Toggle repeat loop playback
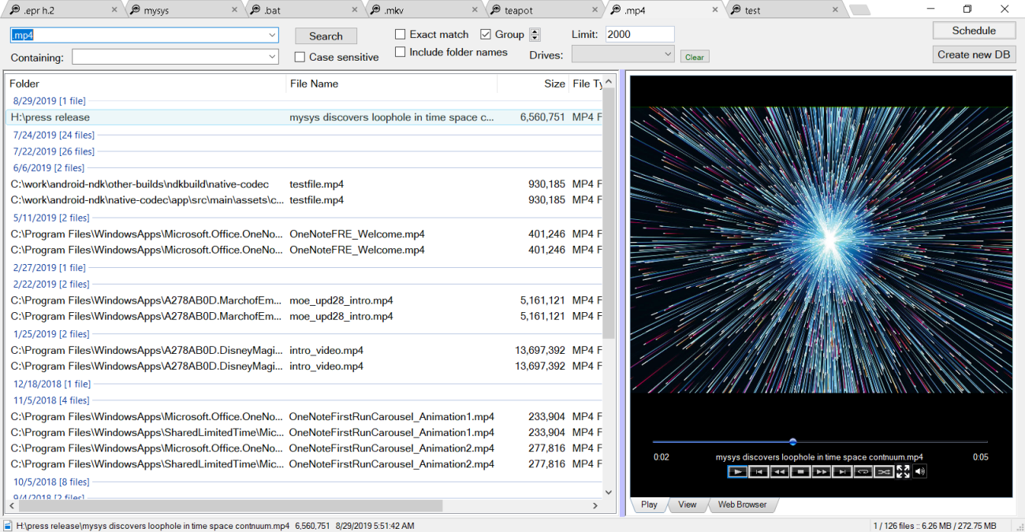1025x532 pixels. click(x=863, y=472)
